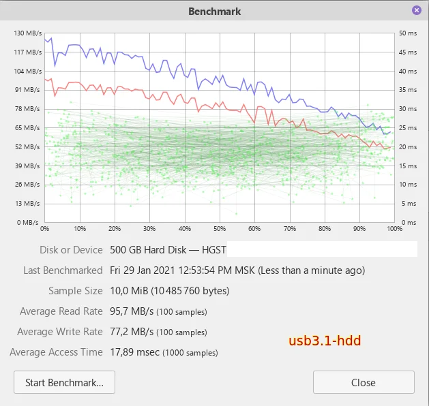429x406 pixels.
Task: Click the Average Read Rate label
Action: pos(61,311)
